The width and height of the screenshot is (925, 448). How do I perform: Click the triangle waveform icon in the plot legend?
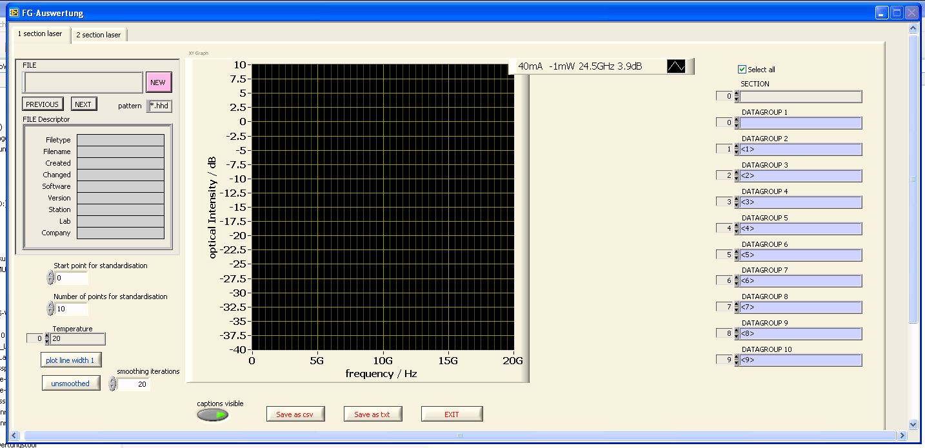point(676,66)
